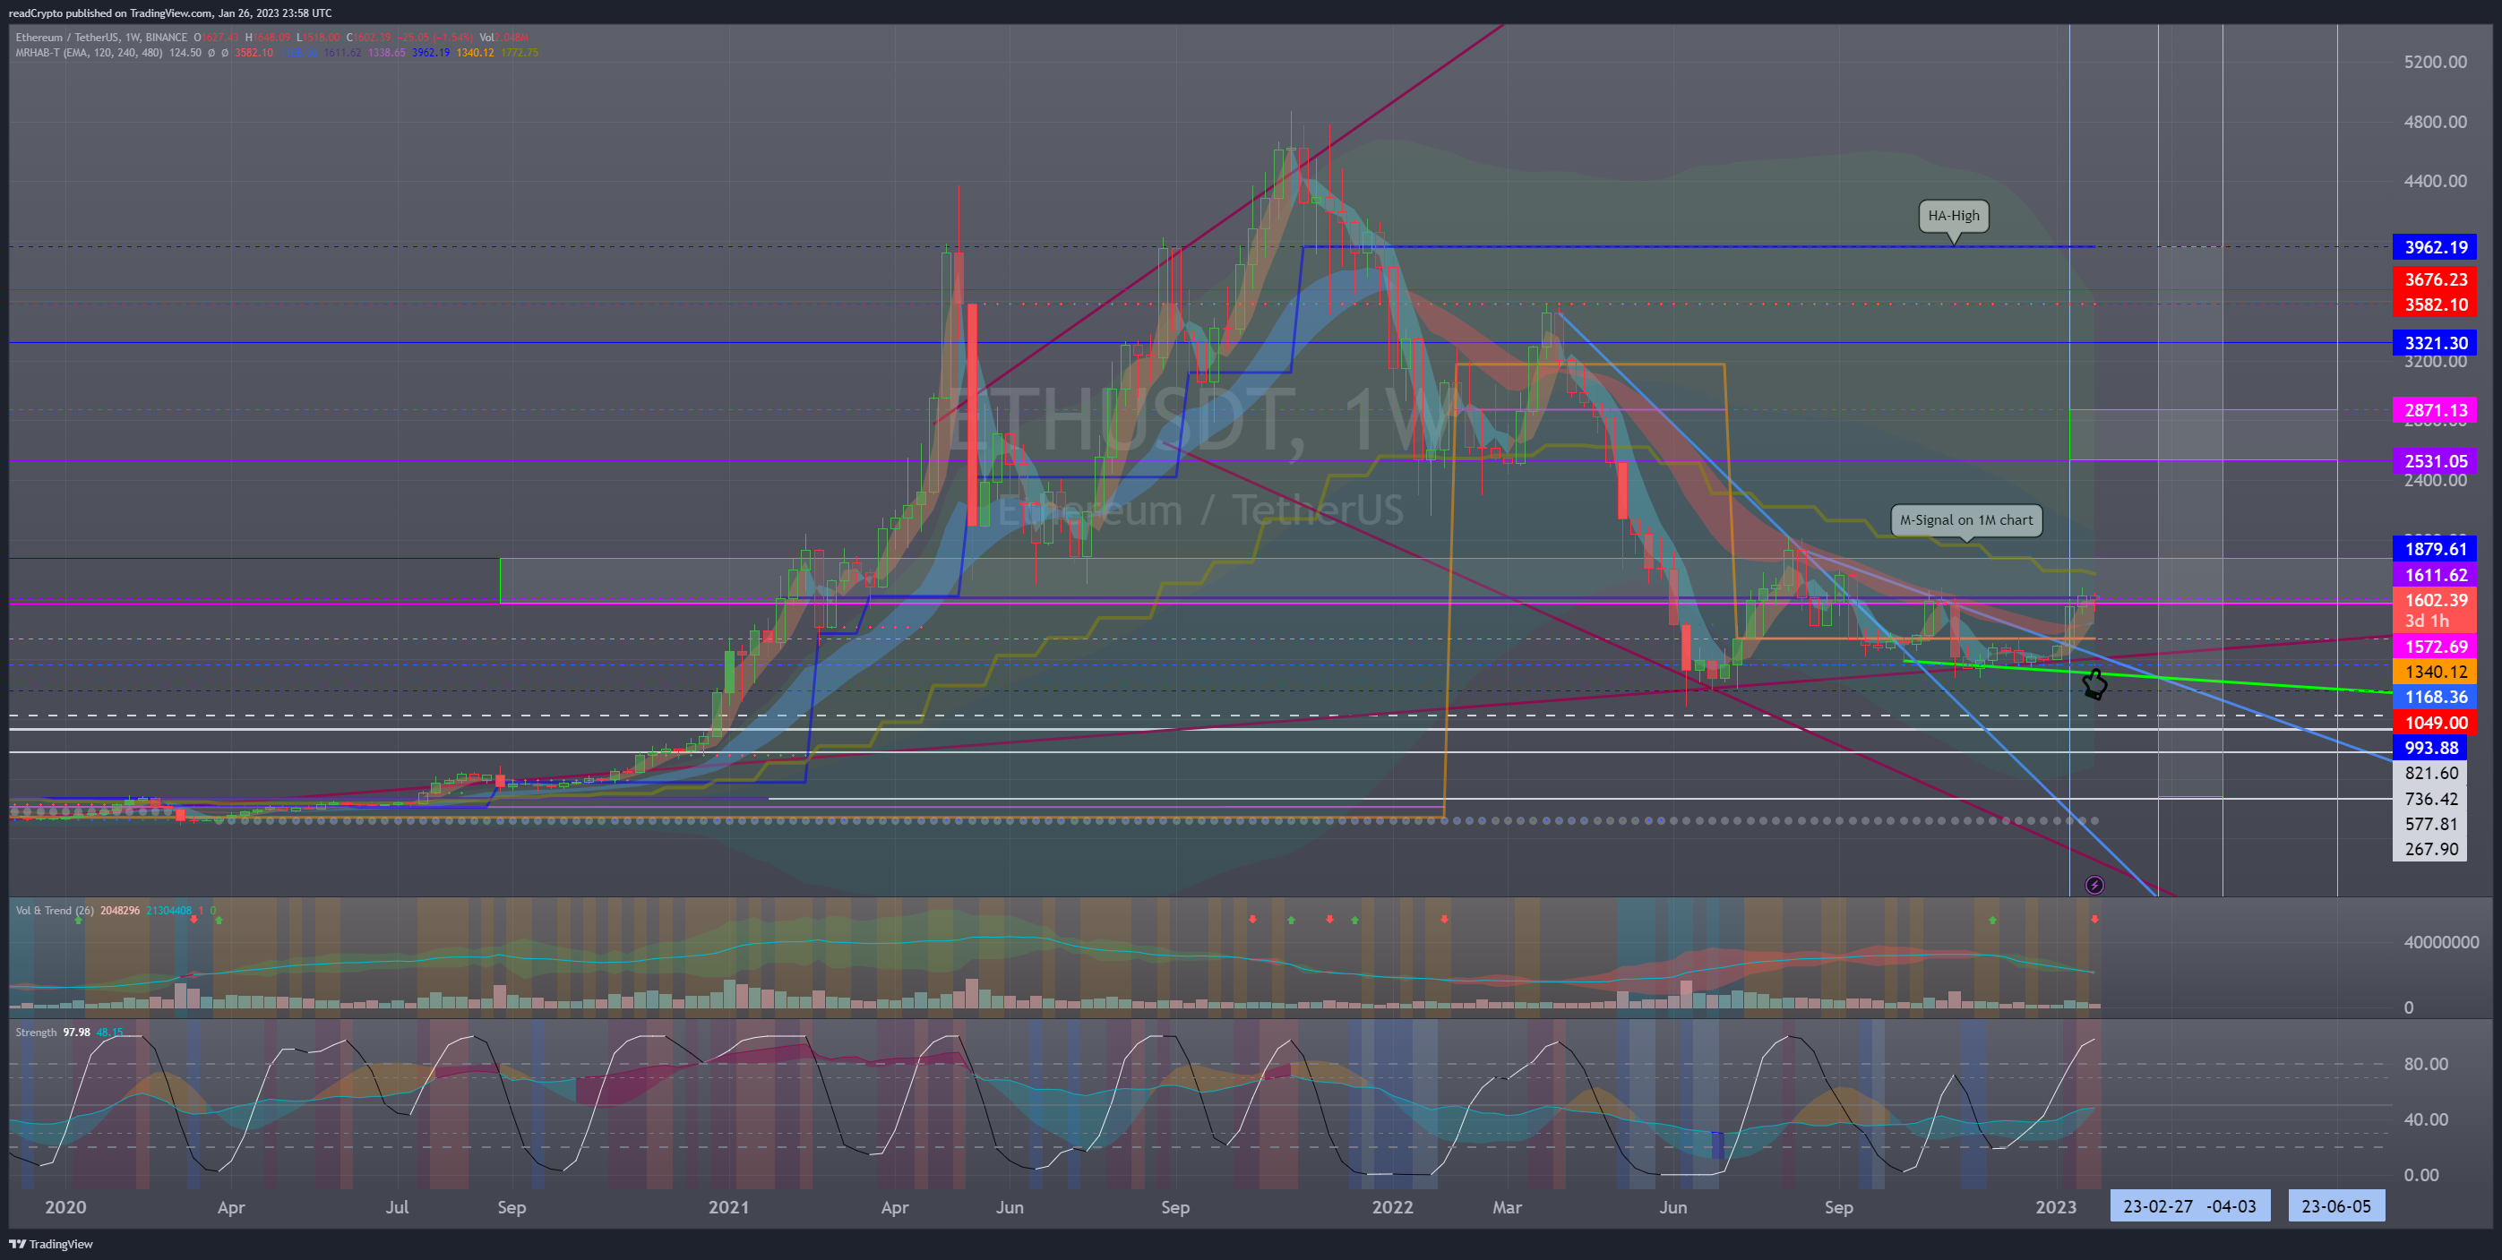Click the readCrypto published header text

170,13
